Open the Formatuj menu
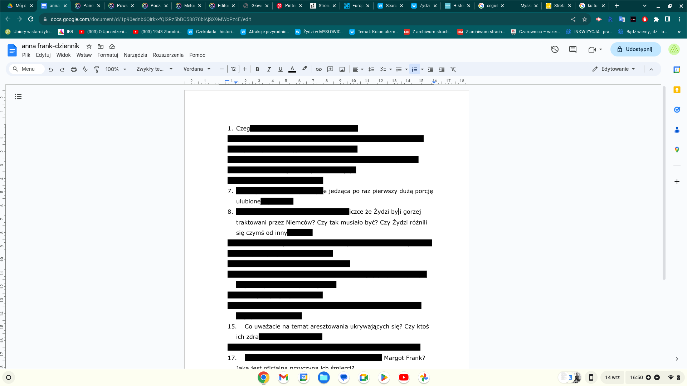 (107, 55)
